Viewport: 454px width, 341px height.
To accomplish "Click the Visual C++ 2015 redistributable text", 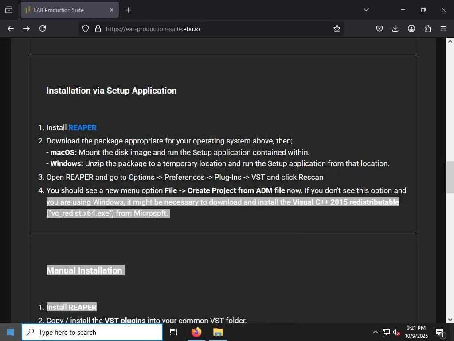I will (346, 202).
